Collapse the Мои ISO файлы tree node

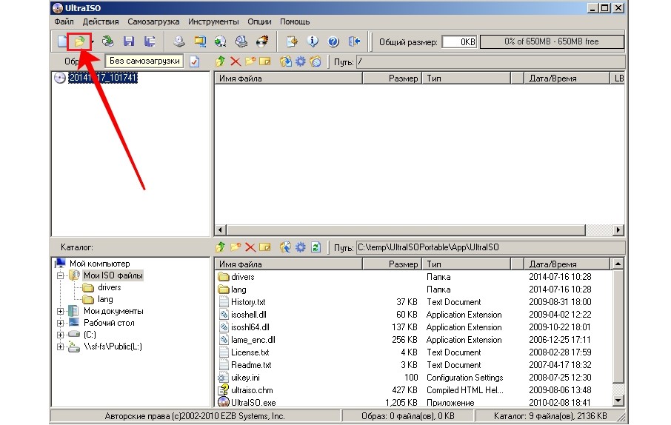pos(61,275)
